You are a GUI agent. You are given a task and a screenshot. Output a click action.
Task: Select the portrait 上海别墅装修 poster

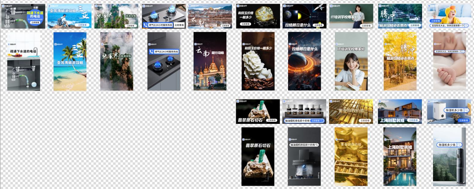coord(400,157)
